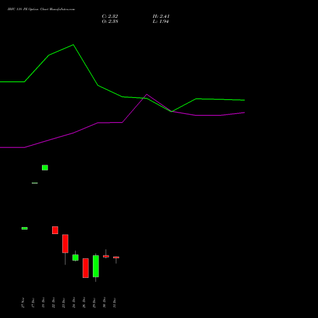Click the high value H: 2.41
Viewport: 318px width, 318px height.
click(161, 17)
